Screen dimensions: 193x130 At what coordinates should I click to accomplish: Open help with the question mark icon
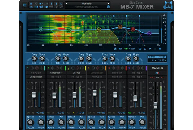click(51, 4)
